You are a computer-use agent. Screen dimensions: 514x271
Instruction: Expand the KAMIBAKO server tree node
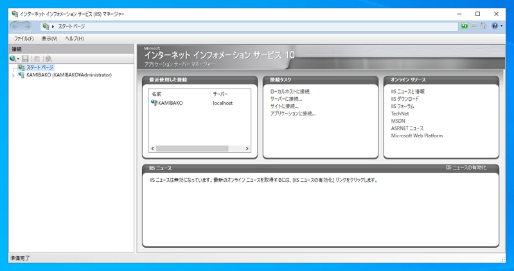click(x=13, y=75)
